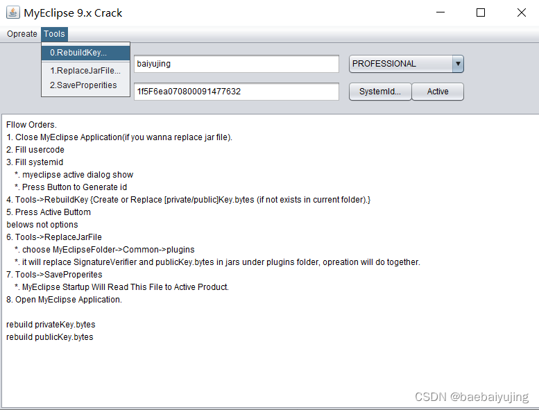Click the '3. Fill systemid' line
This screenshot has width=539, height=410.
(x=35, y=162)
